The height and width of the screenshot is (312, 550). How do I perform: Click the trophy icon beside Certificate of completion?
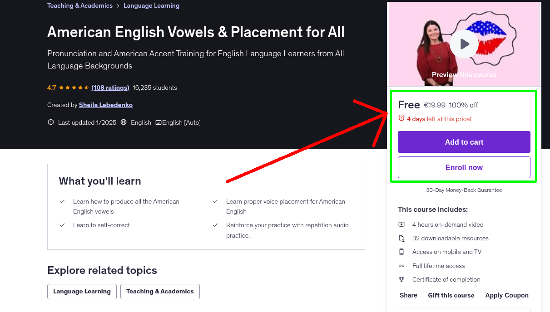pos(401,279)
